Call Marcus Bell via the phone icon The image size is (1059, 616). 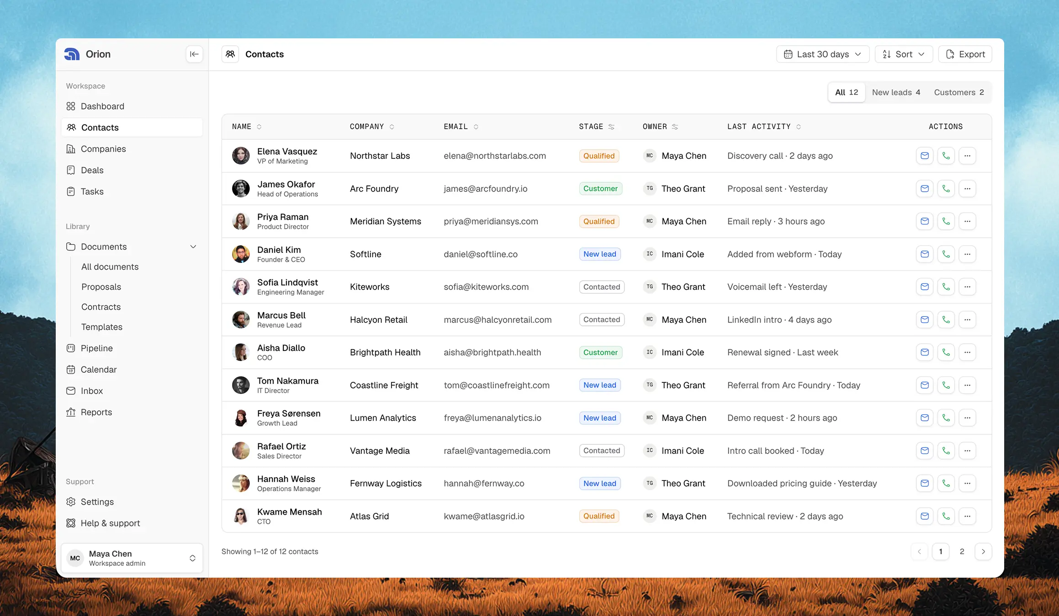(946, 319)
